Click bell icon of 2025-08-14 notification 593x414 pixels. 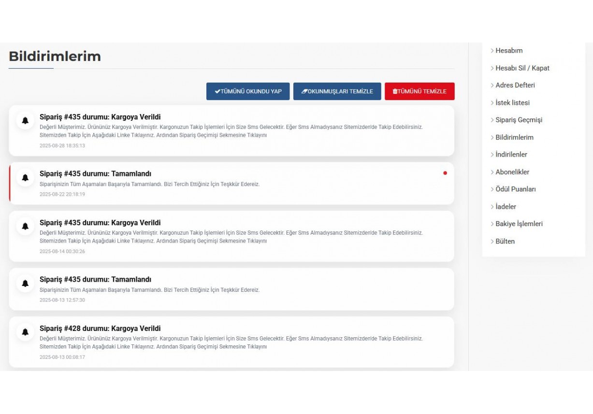click(25, 226)
